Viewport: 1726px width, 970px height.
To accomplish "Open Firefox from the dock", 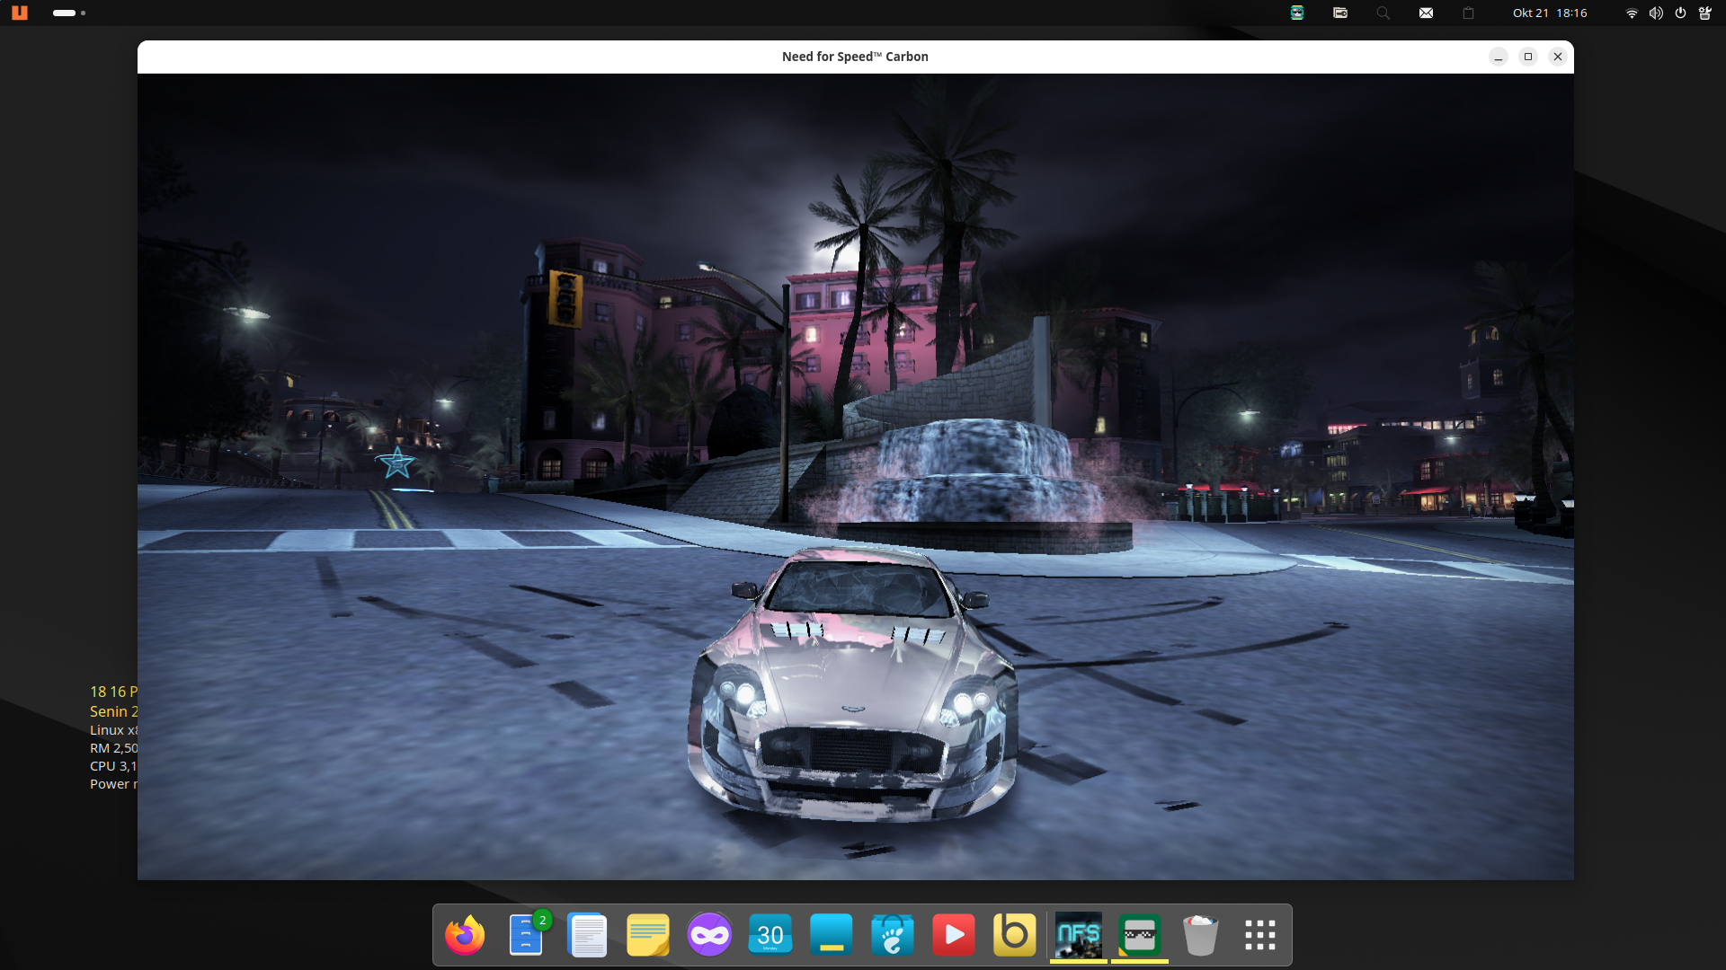I will (x=465, y=935).
